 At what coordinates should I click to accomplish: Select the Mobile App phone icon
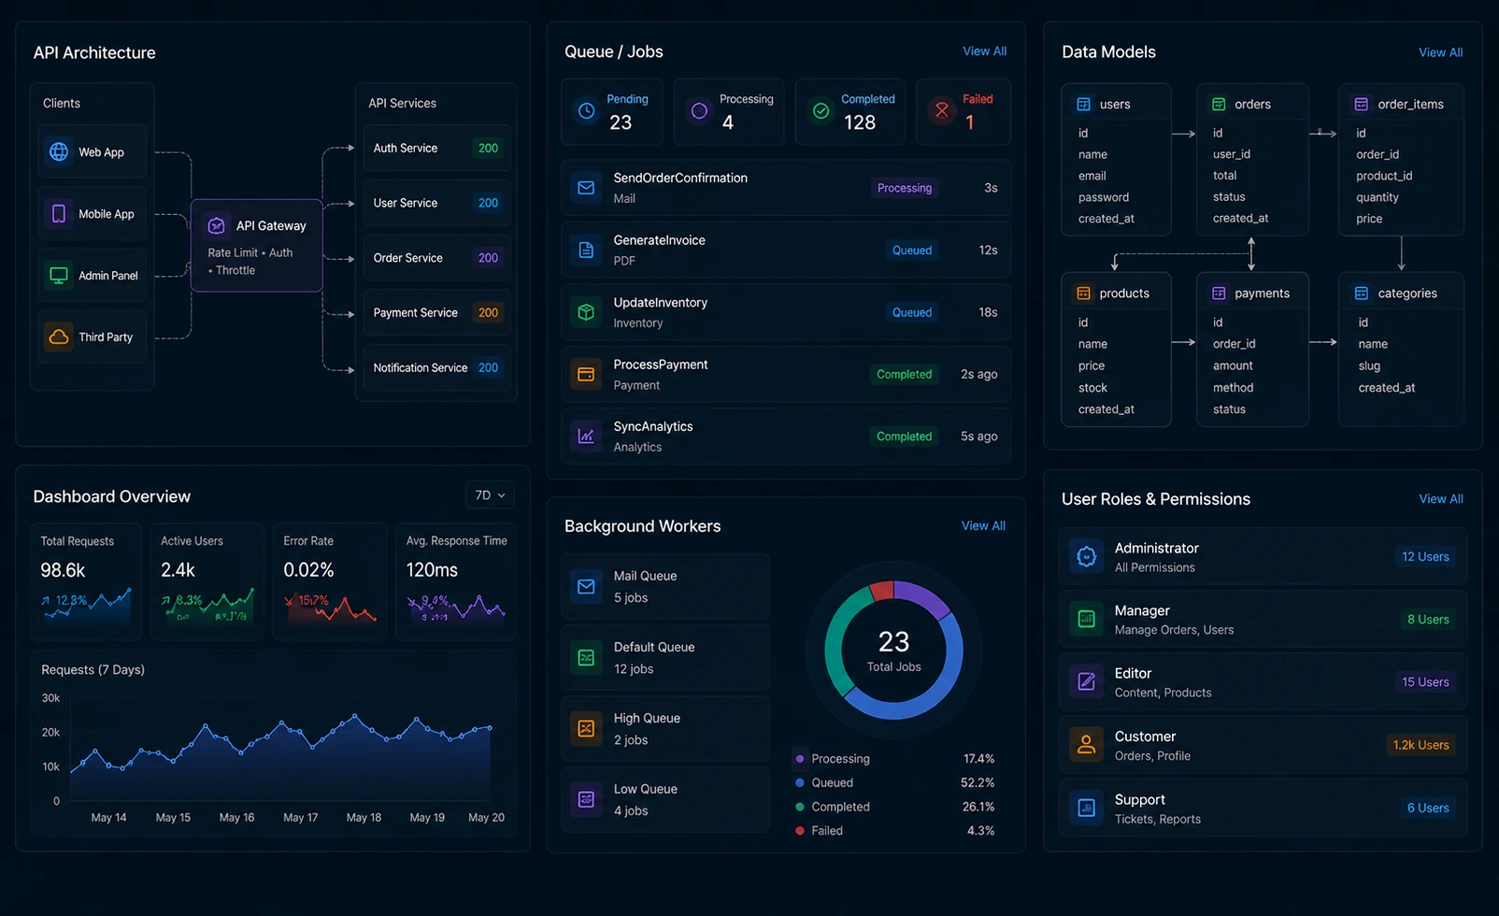tap(59, 213)
